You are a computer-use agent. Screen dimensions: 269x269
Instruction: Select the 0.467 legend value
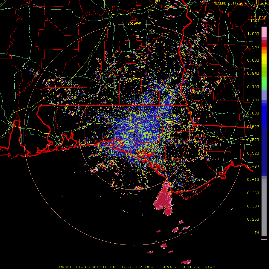click(x=253, y=166)
